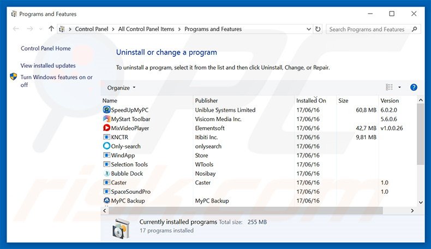Image resolution: width=431 pixels, height=249 pixels.
Task: Click the scroll right arrow
Action: coord(412,210)
